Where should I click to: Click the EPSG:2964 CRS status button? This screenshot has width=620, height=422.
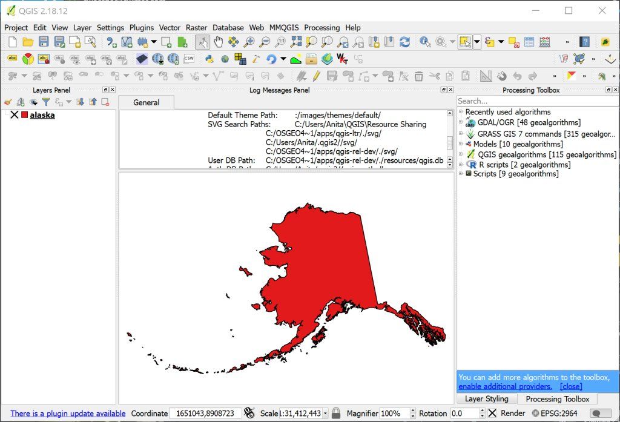[555, 414]
